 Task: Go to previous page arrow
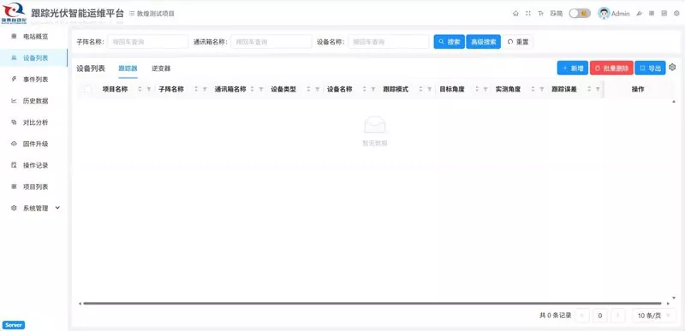point(582,316)
